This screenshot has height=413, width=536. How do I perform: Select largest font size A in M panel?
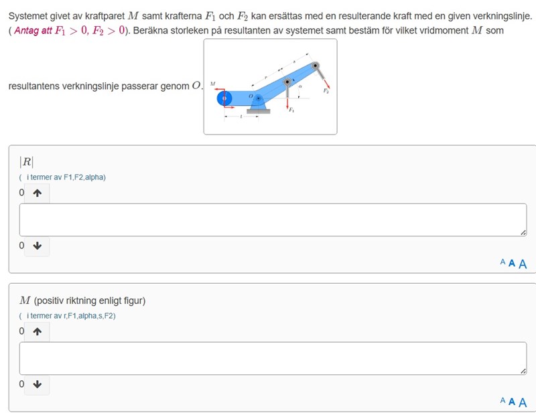coord(523,402)
